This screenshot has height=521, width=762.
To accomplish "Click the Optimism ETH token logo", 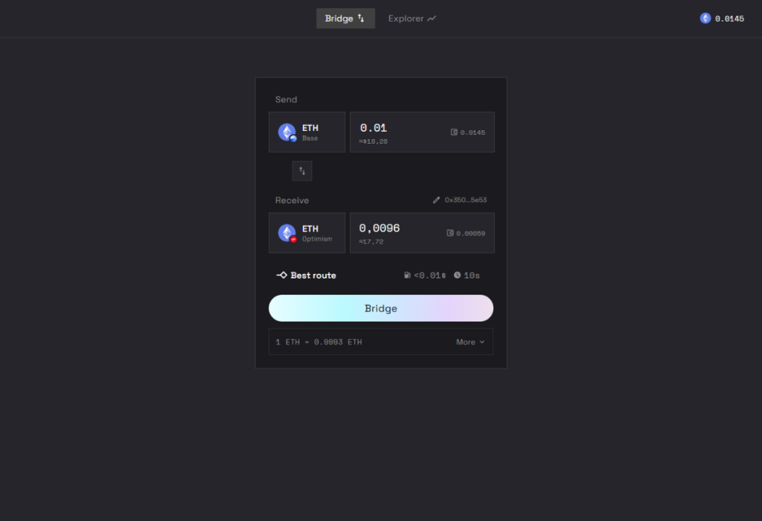I will point(287,233).
